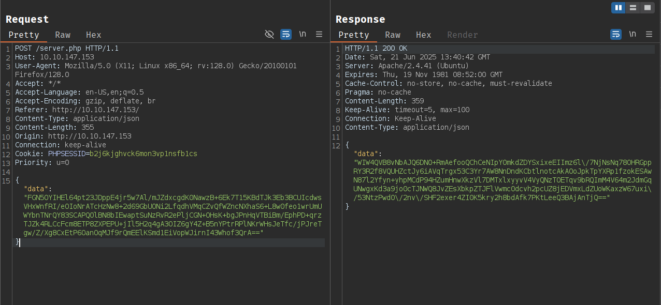Select the Request Pretty tab

pos(24,35)
